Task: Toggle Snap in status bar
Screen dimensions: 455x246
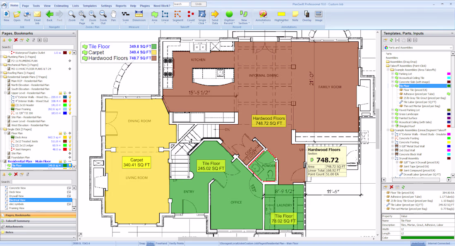Action: (x=142, y=244)
